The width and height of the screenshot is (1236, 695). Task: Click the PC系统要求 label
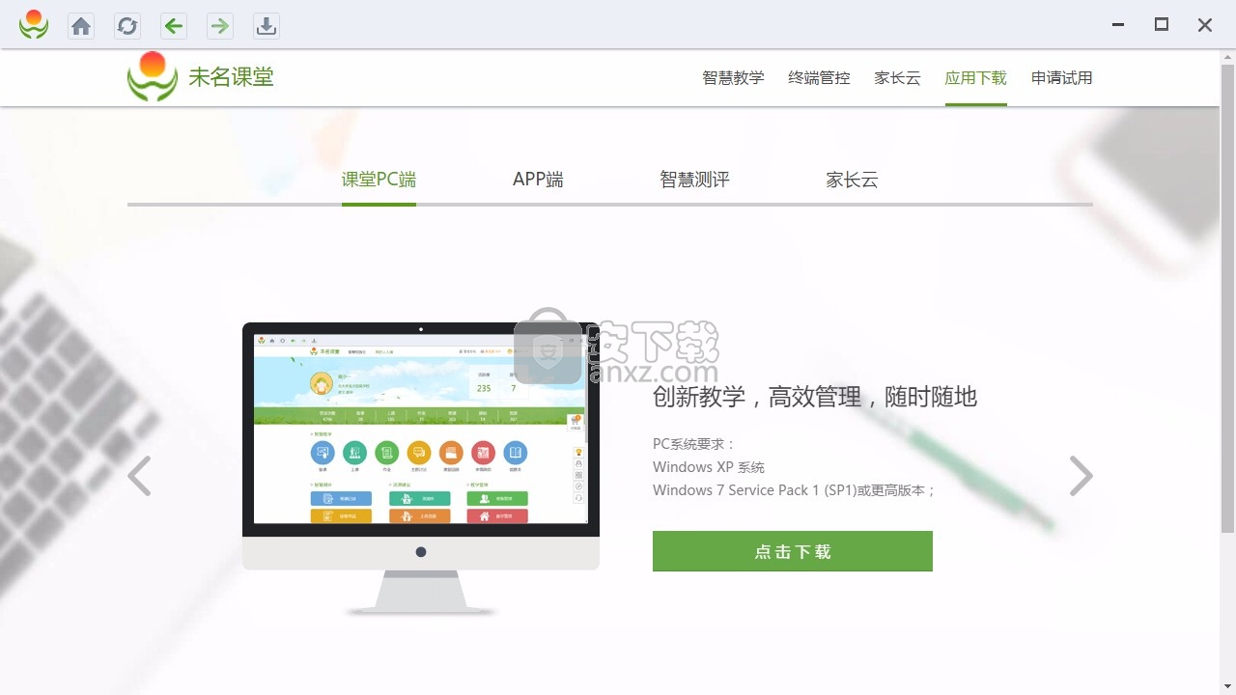pos(694,444)
